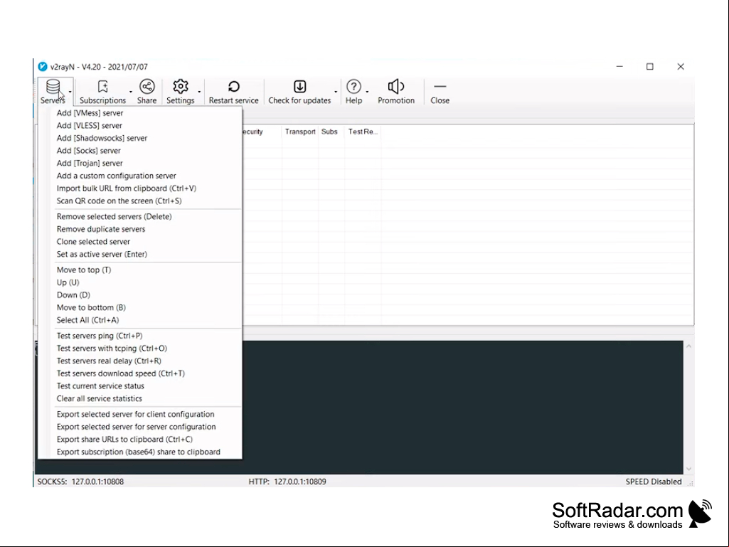
Task: Click SOCKS5 127.0.0.1:10808 status text
Action: 80,482
